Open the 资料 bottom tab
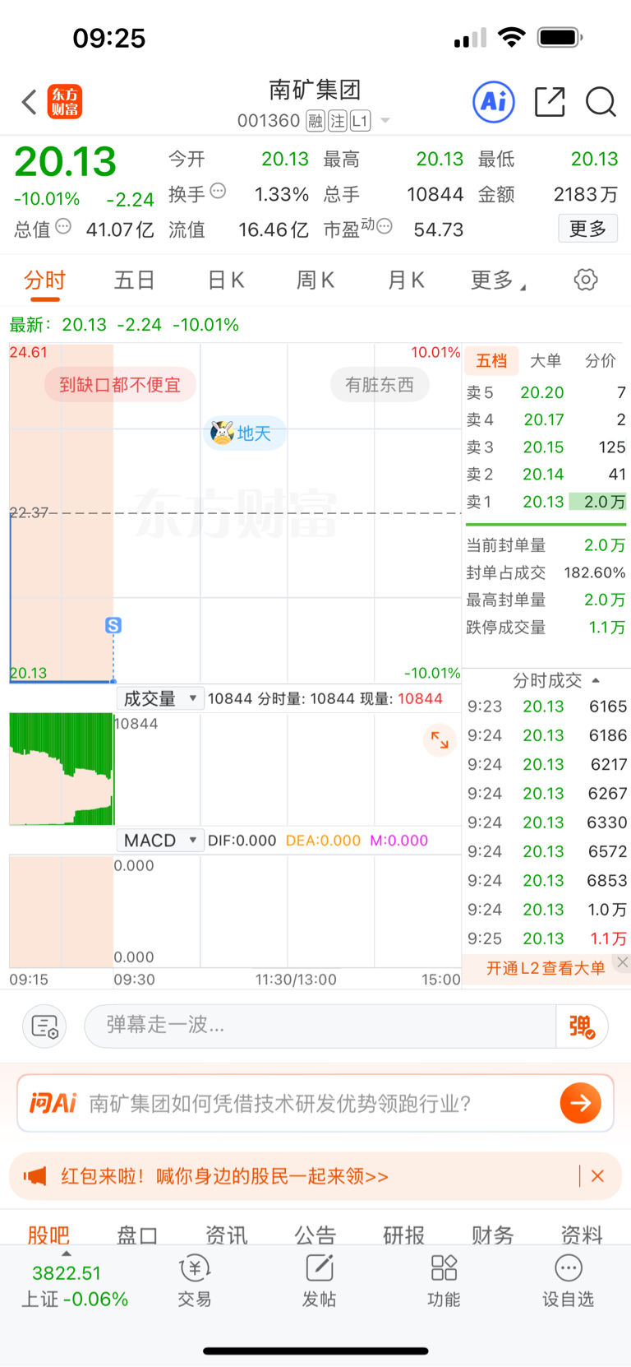 [x=582, y=1235]
